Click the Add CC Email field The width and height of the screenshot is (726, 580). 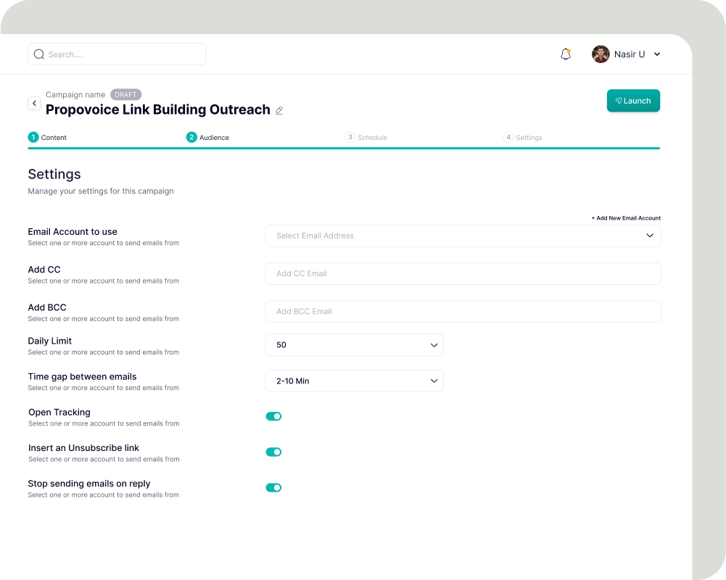point(463,273)
